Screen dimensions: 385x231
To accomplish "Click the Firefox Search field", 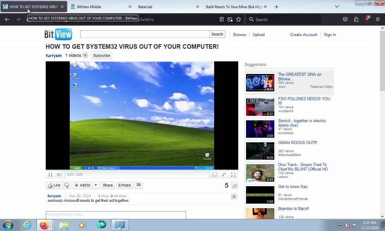I will [284, 19].
